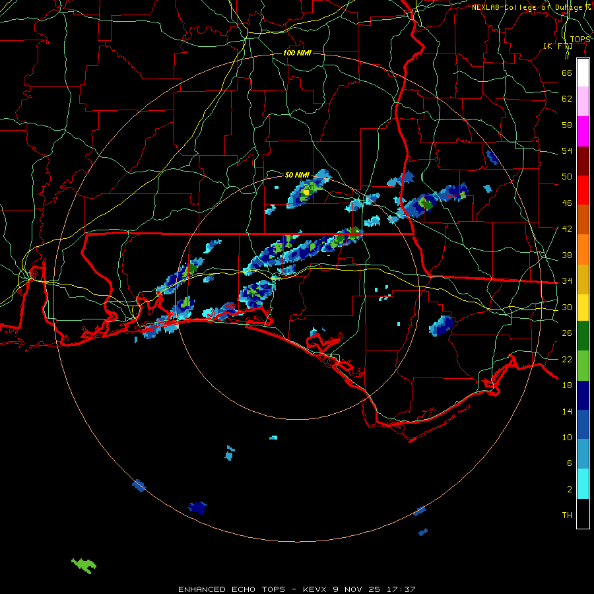Click the bright red legend swatch

point(583,190)
